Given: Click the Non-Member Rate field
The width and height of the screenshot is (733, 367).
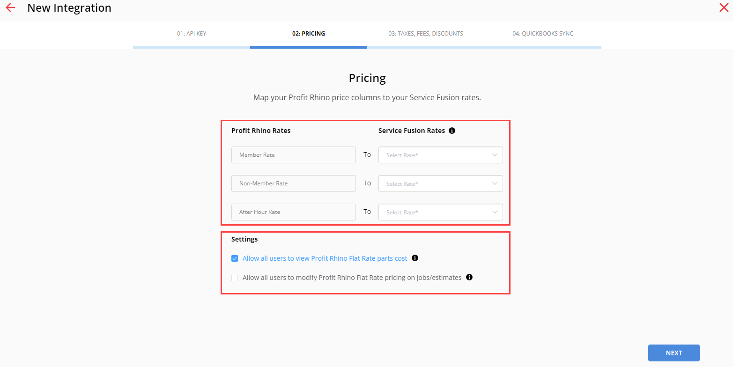Looking at the screenshot, I should [294, 183].
